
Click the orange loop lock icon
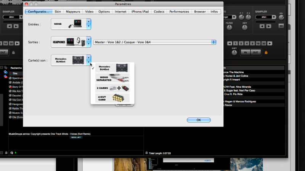[x=266, y=52]
